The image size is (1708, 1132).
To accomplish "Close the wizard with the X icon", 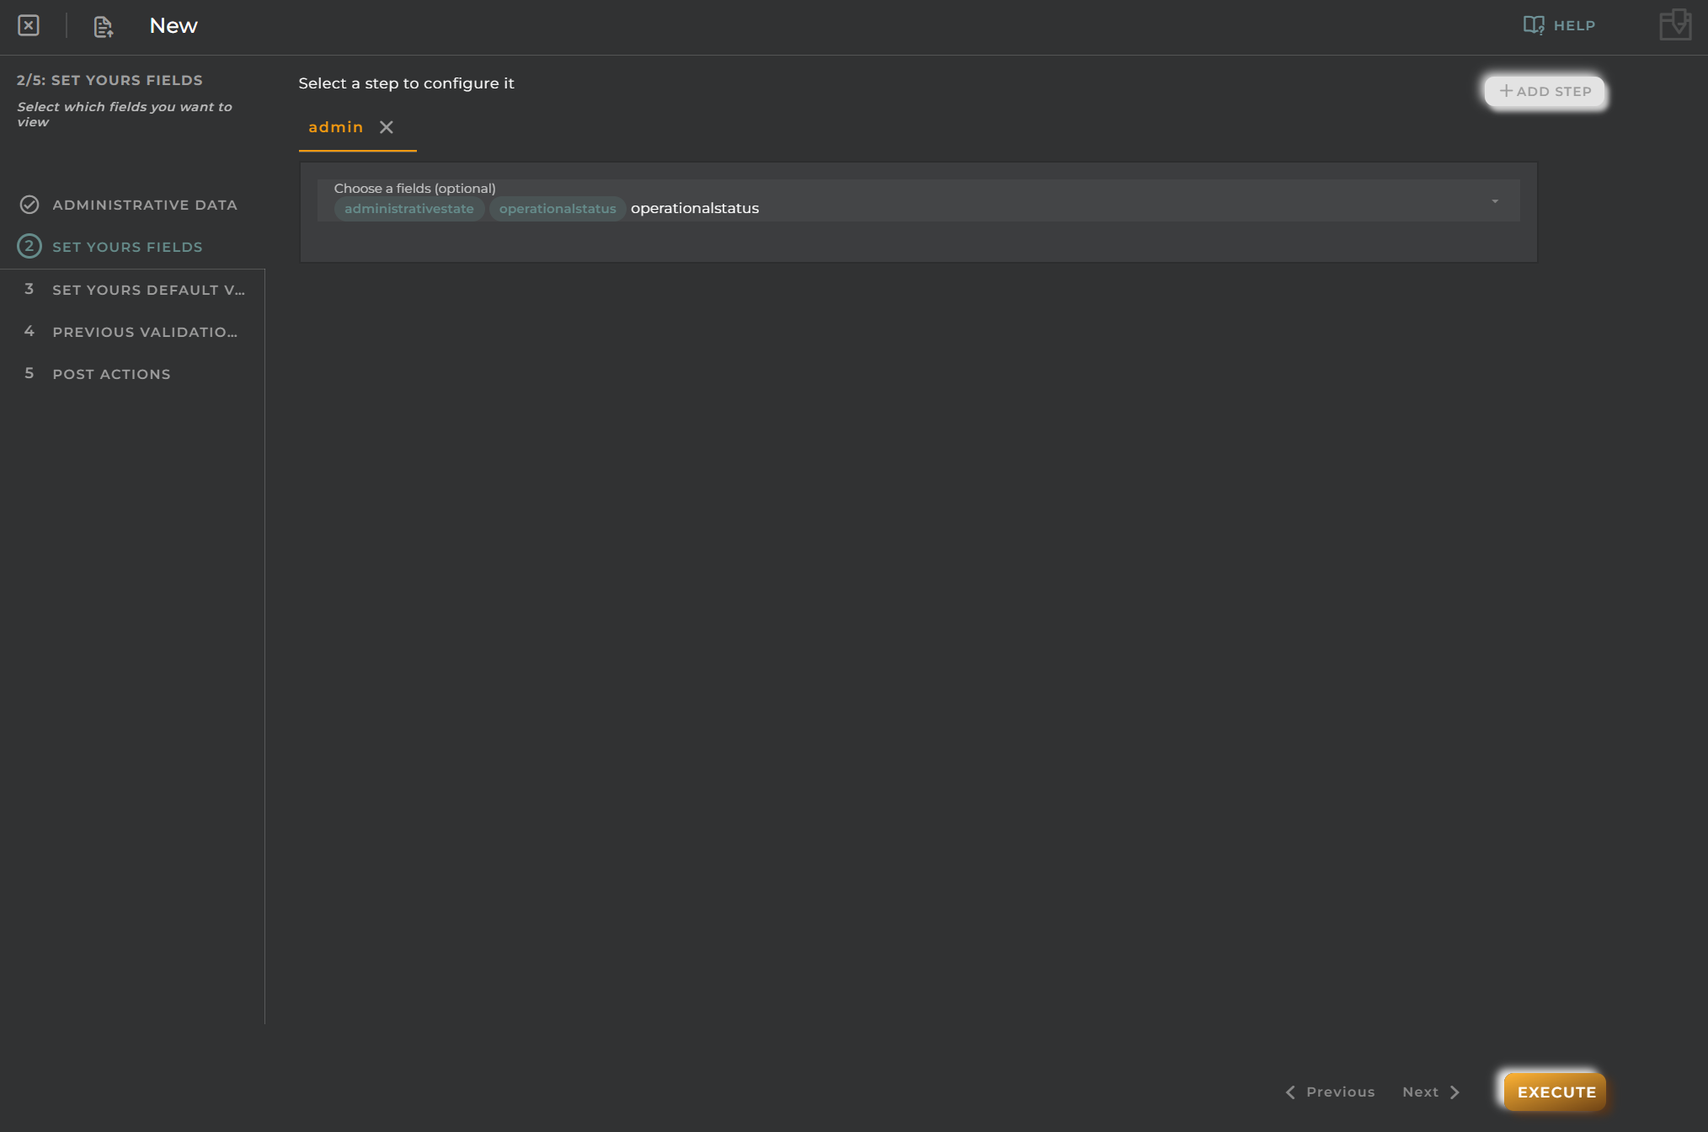I will coord(29,25).
